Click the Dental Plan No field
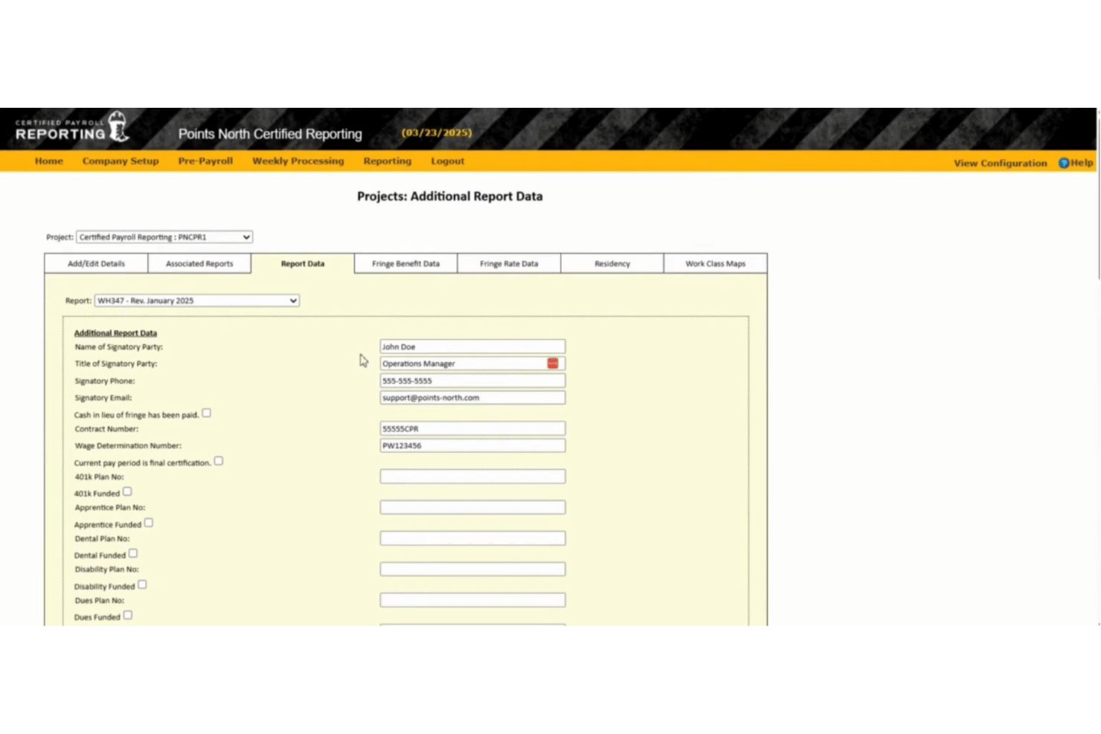 tap(472, 538)
